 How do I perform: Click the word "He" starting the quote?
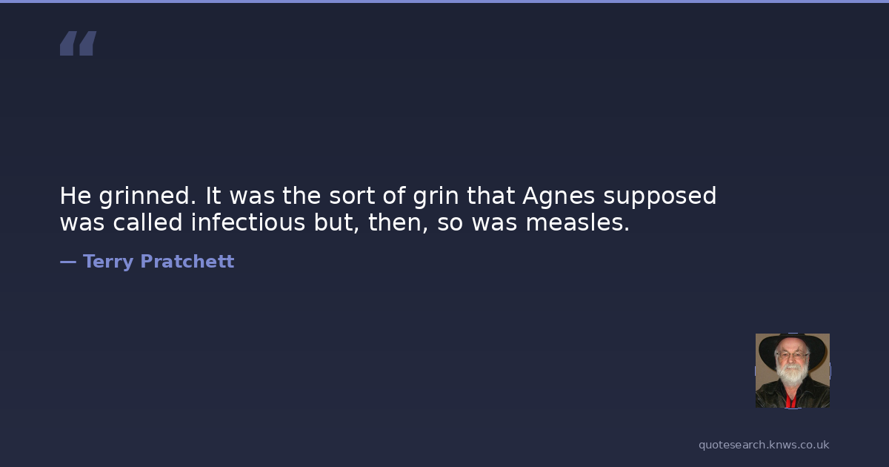[74, 196]
